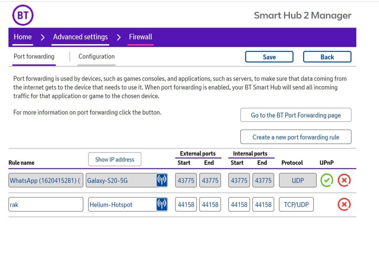Select the Firewall breadcrumb
The image size is (379, 275).
(140, 37)
